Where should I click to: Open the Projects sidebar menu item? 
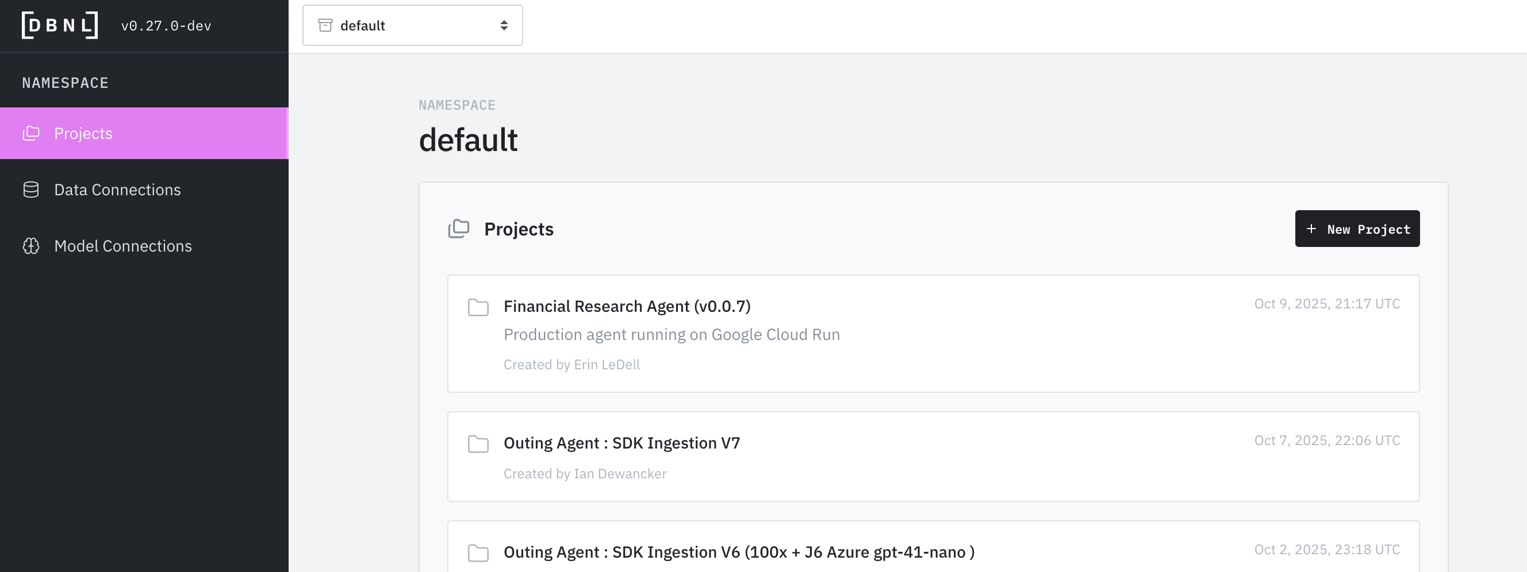coord(83,133)
